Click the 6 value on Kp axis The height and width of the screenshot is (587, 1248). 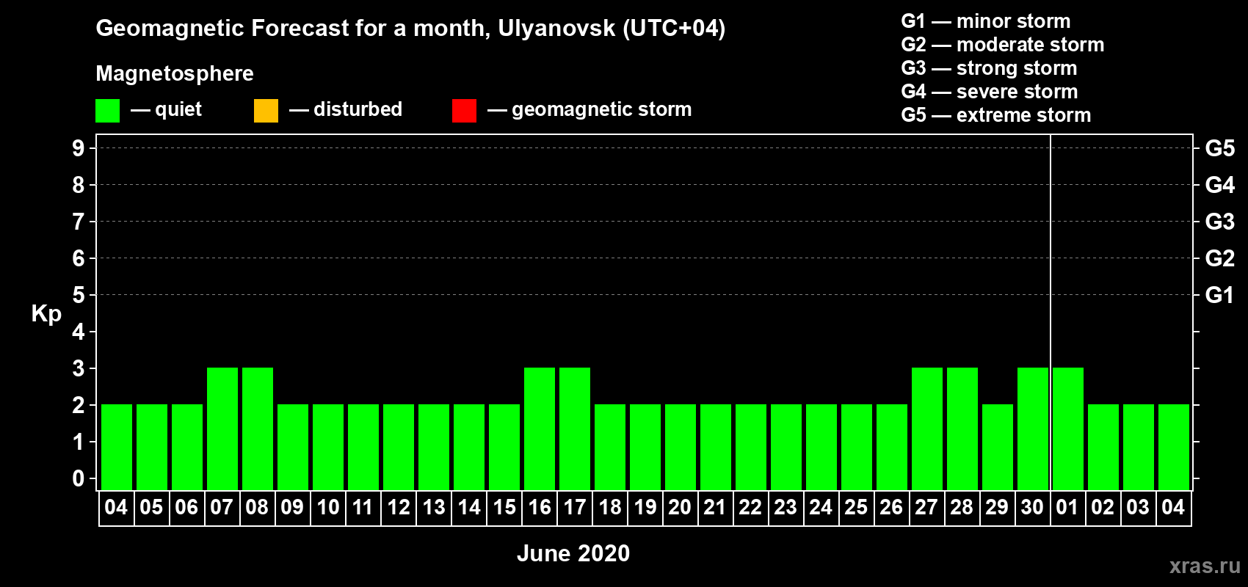click(x=79, y=258)
